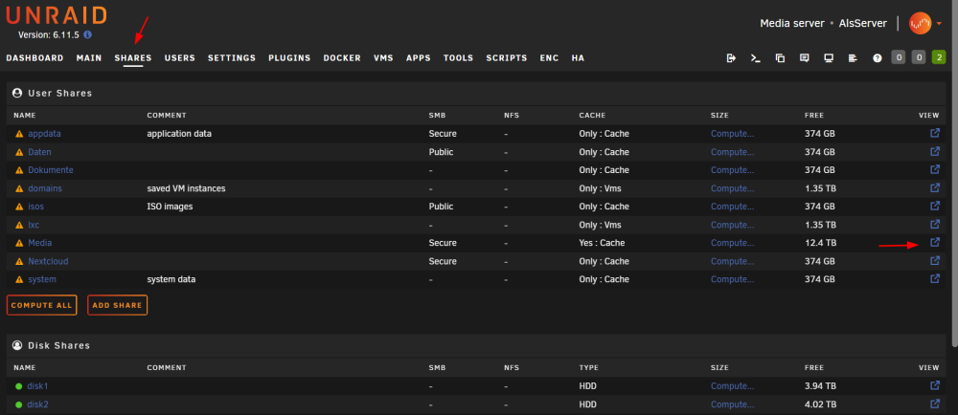The height and width of the screenshot is (415, 958).
Task: Browse disk1 via its view icon
Action: click(x=935, y=385)
